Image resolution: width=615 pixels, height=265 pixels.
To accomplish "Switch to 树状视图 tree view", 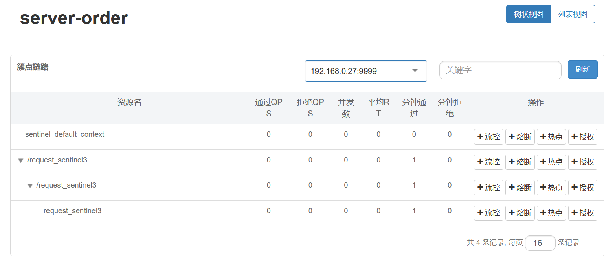I will (x=528, y=14).
